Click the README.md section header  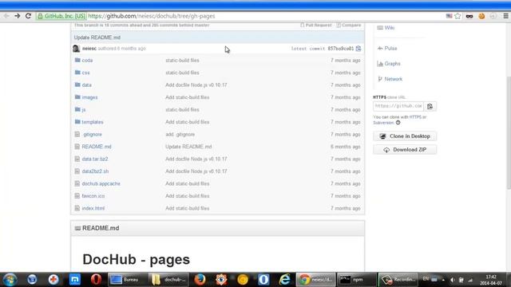pyautogui.click(x=218, y=229)
